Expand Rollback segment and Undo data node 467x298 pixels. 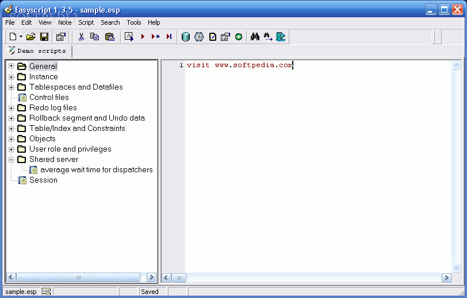[x=12, y=118]
